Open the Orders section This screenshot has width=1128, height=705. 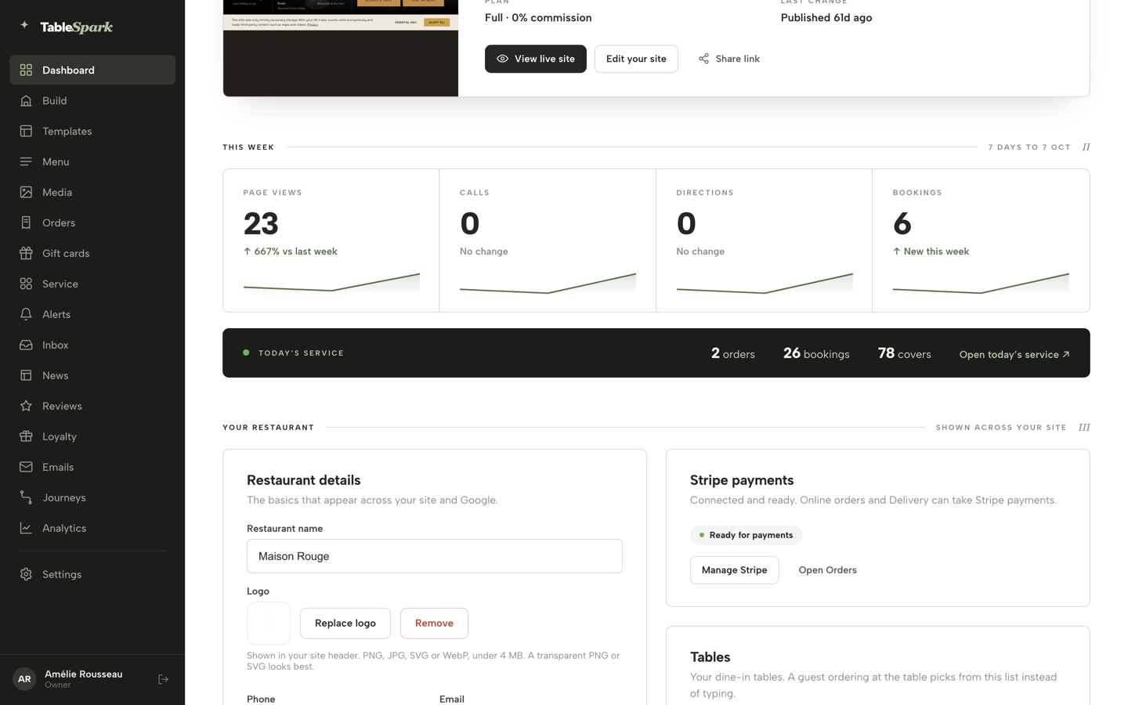coord(92,223)
